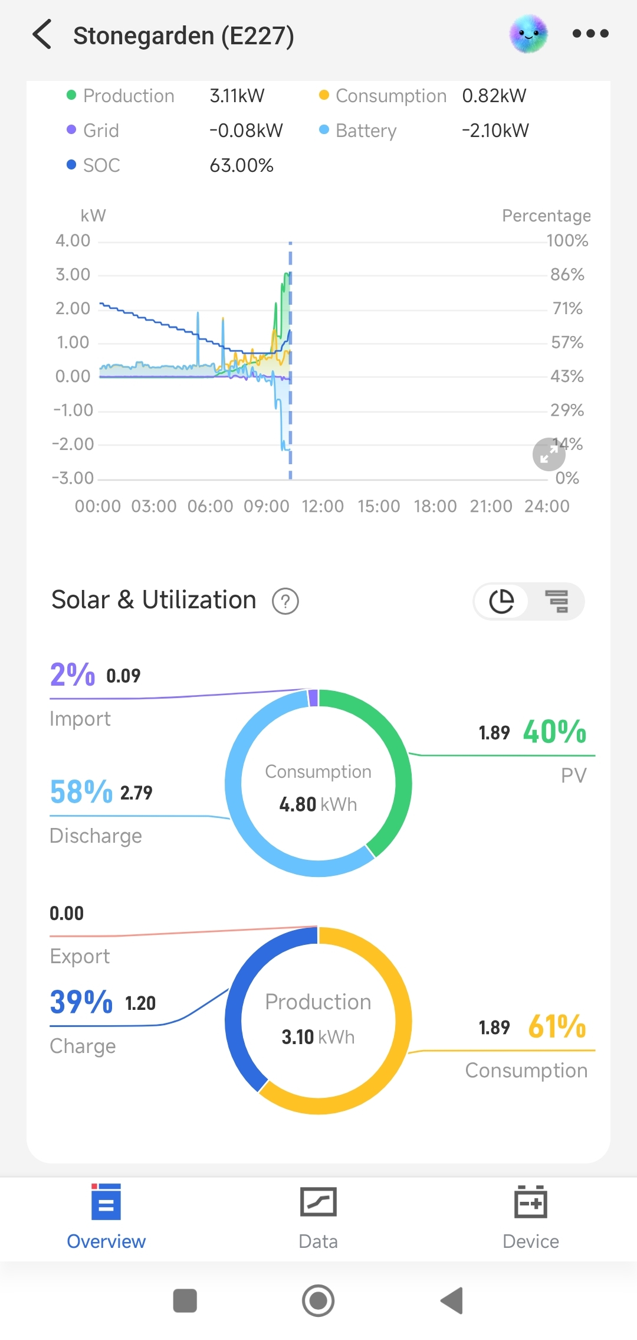Tap the back arrow to leave Stonegarden

point(42,35)
